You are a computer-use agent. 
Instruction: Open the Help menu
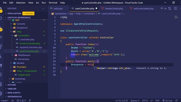tap(62, 3)
